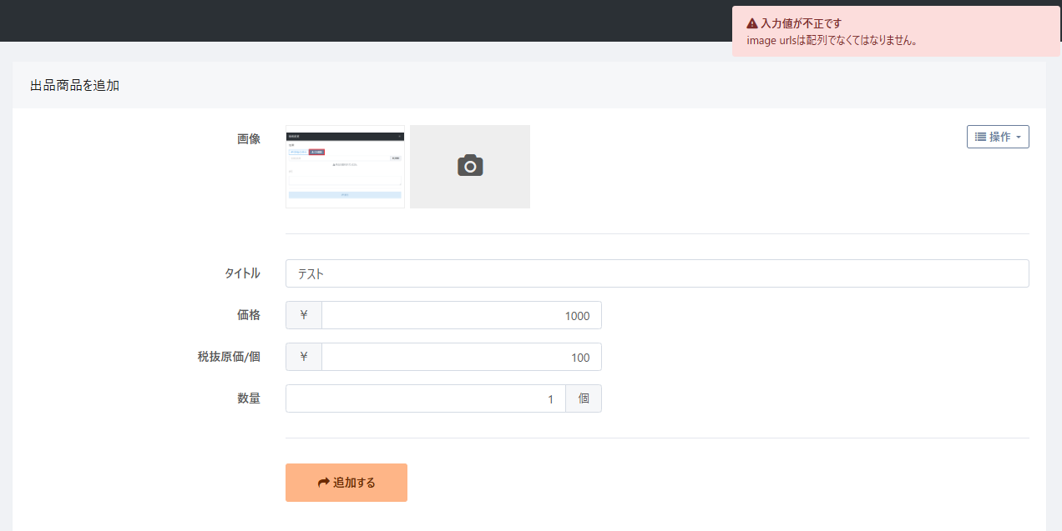The height and width of the screenshot is (531, 1062).
Task: Click the 税抜原価/個 input showing 100
Action: tap(461, 357)
